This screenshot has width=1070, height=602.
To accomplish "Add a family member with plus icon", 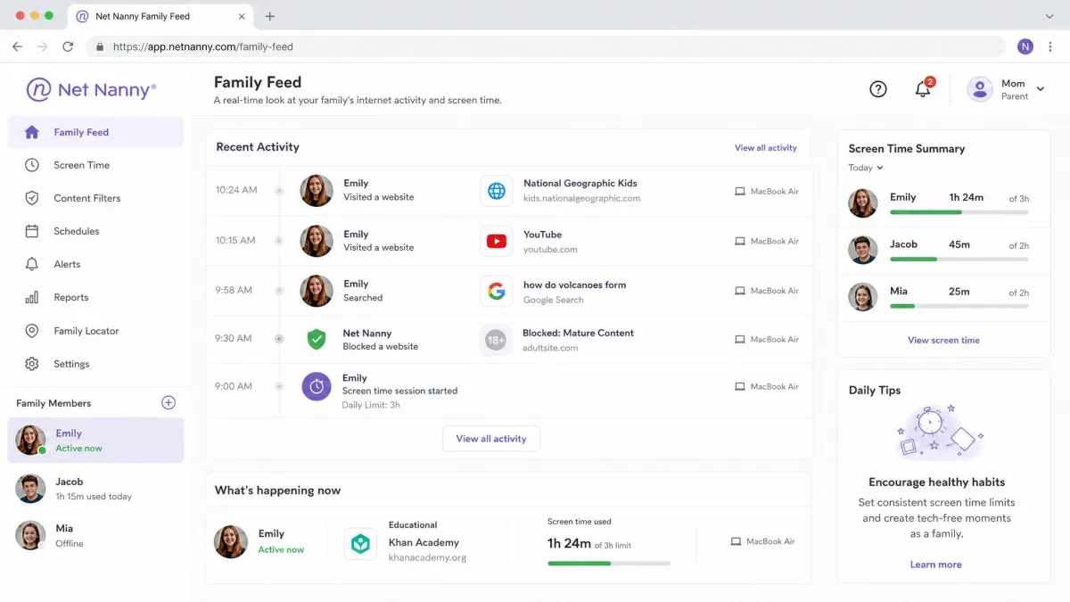I will point(169,403).
